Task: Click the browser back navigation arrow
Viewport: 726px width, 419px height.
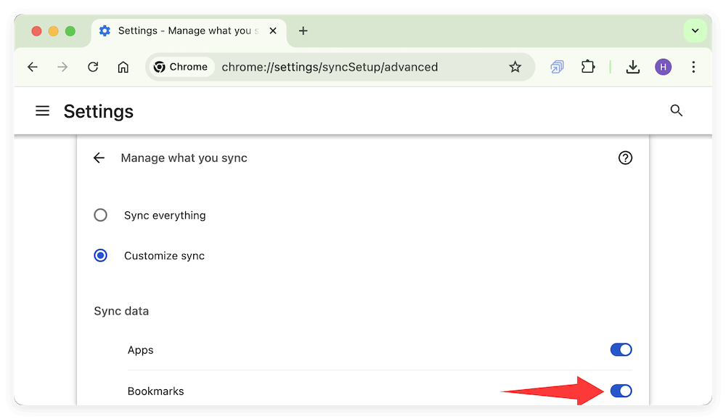Action: (x=32, y=66)
